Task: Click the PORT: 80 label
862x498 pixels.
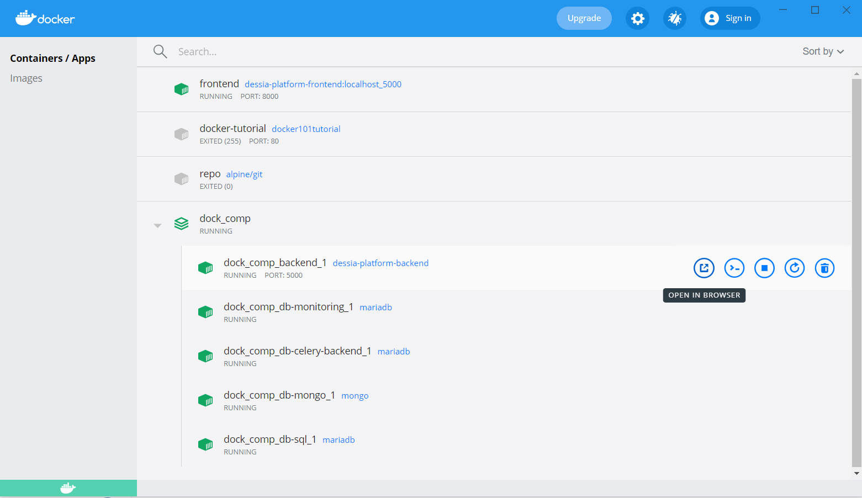Action: point(264,141)
